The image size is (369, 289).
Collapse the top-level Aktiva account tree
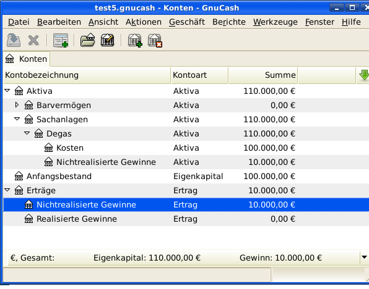(x=7, y=90)
